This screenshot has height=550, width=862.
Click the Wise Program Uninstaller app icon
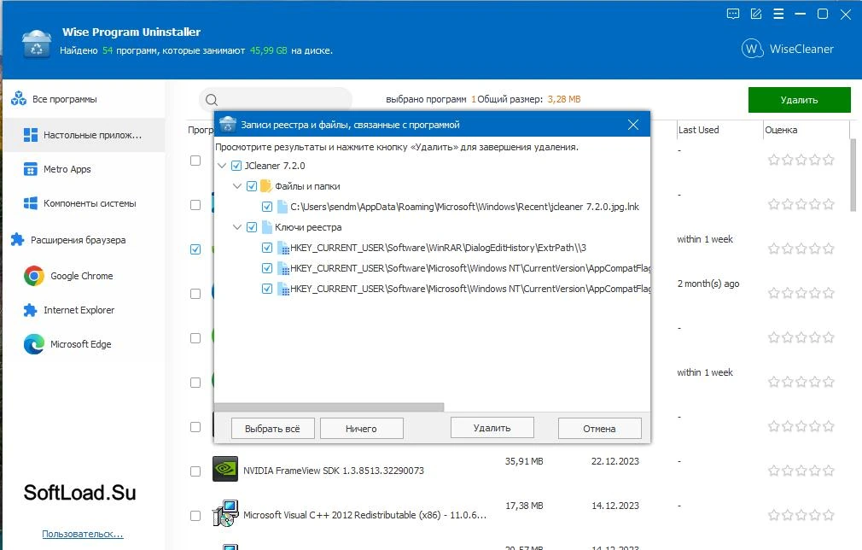click(x=37, y=44)
